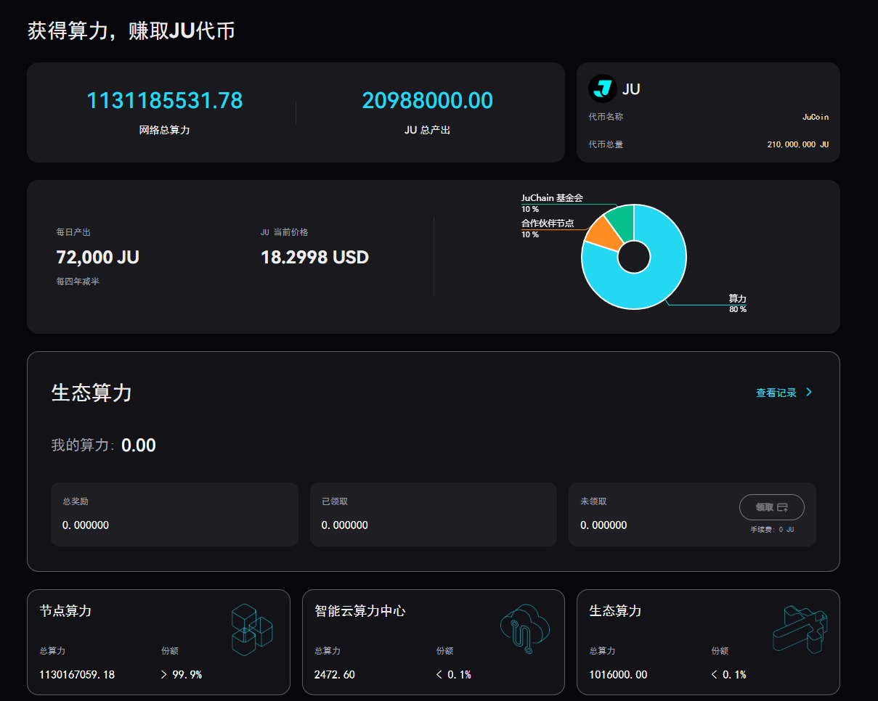Click ecosystem hashrate total 1016000.00

pyautogui.click(x=618, y=675)
